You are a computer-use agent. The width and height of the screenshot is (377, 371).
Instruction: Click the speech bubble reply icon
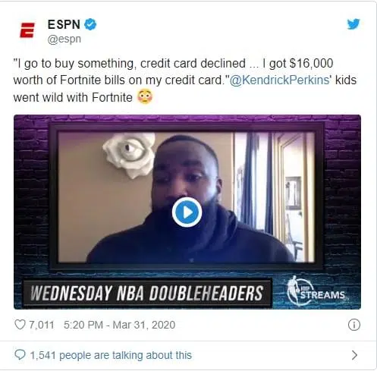20,355
